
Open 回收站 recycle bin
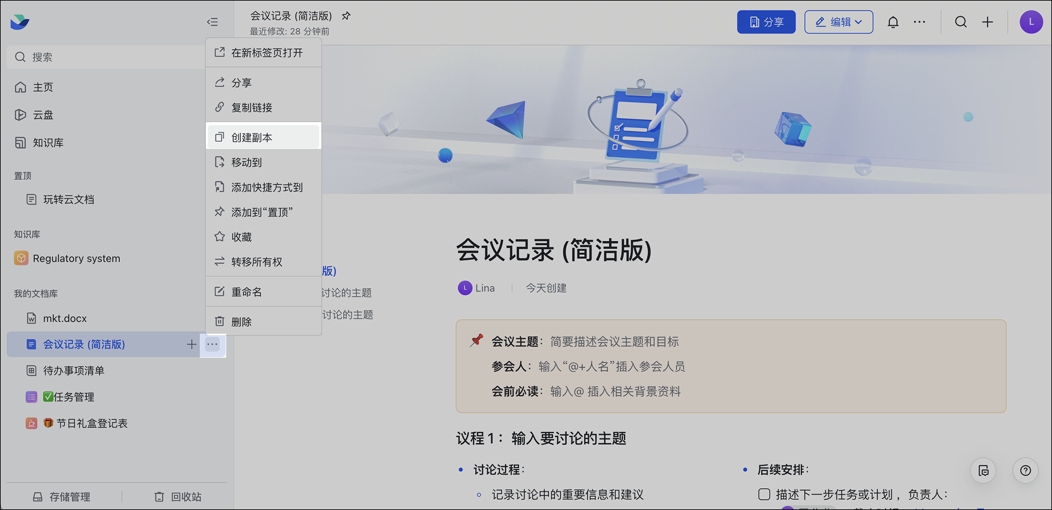[x=178, y=497]
